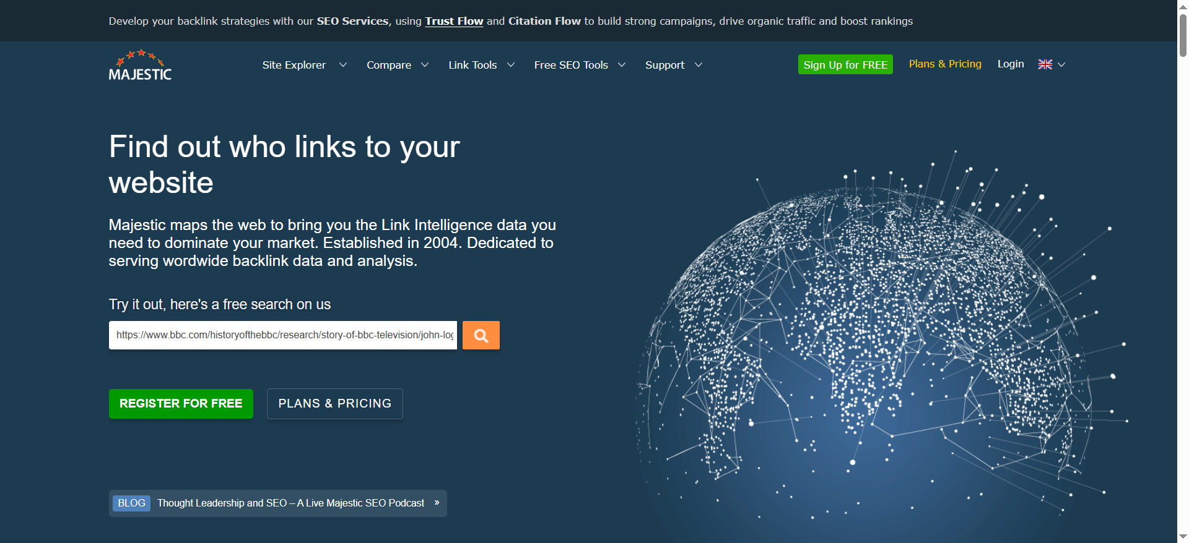Expand the Free SEO Tools chevron

pyautogui.click(x=622, y=65)
